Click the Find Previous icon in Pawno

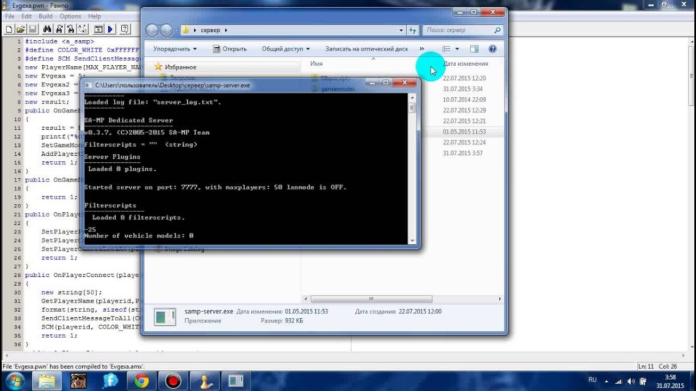coord(71,29)
